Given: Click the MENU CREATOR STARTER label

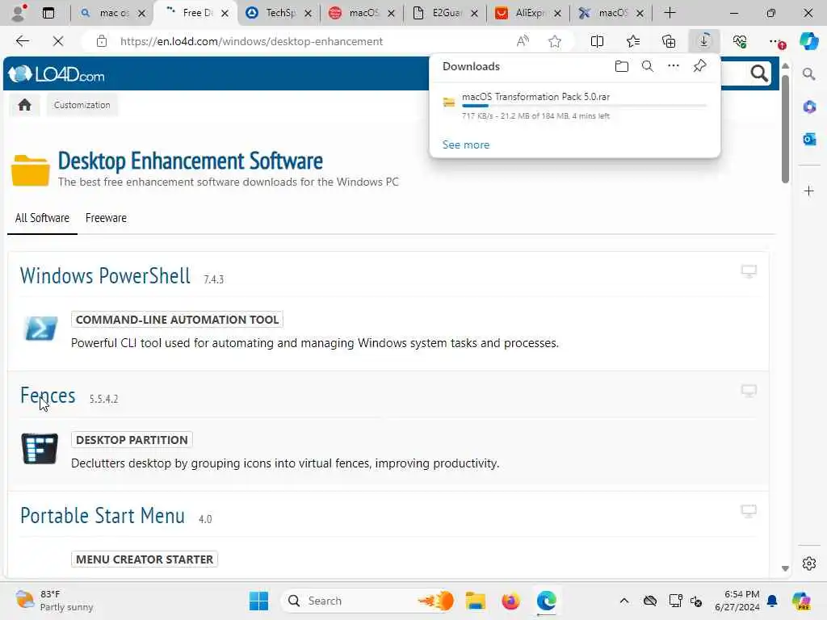Looking at the screenshot, I should tap(145, 559).
